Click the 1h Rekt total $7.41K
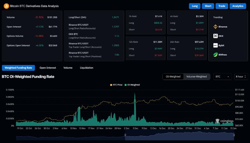The image size is (250, 143). (x=158, y=16)
